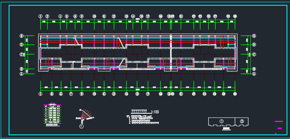Select axis bubble 30 in the top grid row

235,16
